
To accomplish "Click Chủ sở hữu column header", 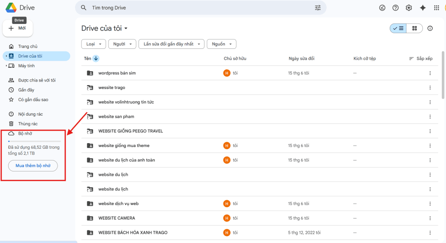I will (x=235, y=58).
